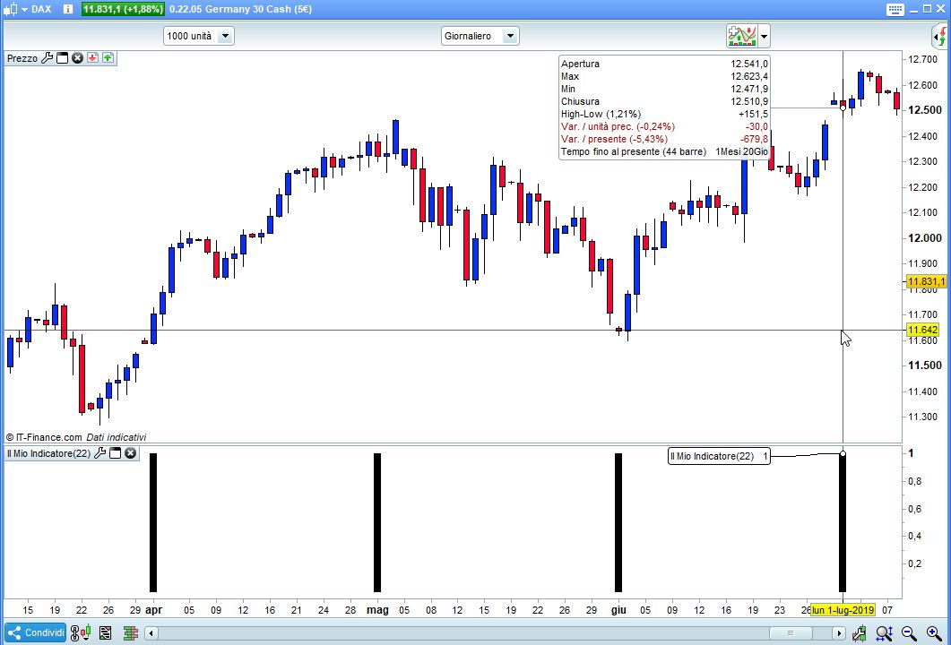
Task: Click the auto-fit zoom magnifier with arrows
Action: [884, 633]
